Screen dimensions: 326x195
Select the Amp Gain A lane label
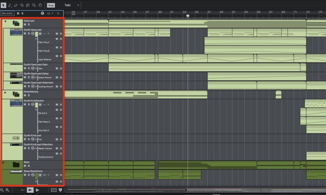[44, 131]
